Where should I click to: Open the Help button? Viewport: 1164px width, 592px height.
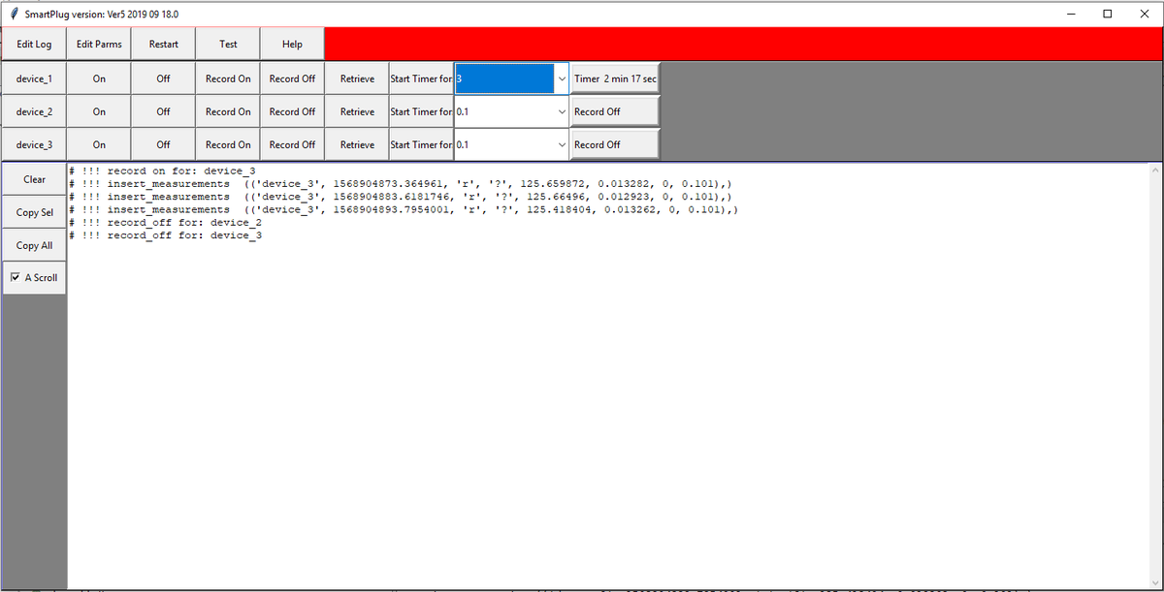(292, 45)
